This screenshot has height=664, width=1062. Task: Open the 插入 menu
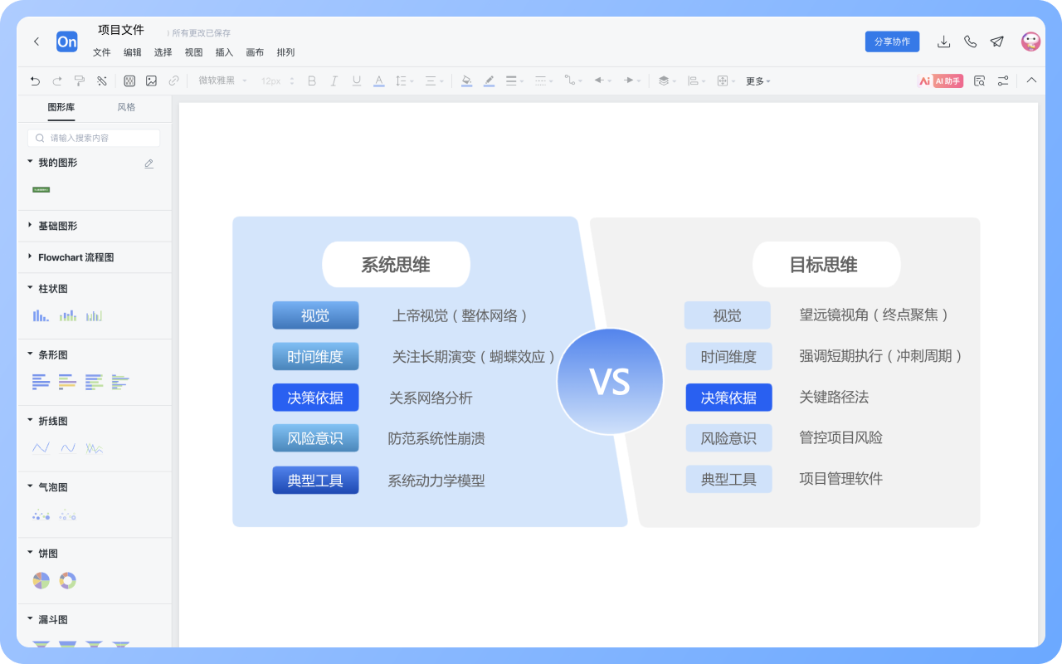coord(224,52)
